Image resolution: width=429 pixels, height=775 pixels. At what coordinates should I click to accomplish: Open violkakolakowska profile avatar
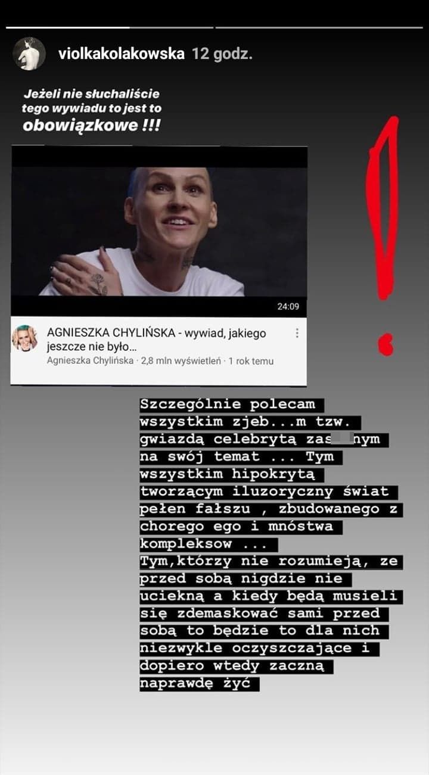click(x=29, y=54)
